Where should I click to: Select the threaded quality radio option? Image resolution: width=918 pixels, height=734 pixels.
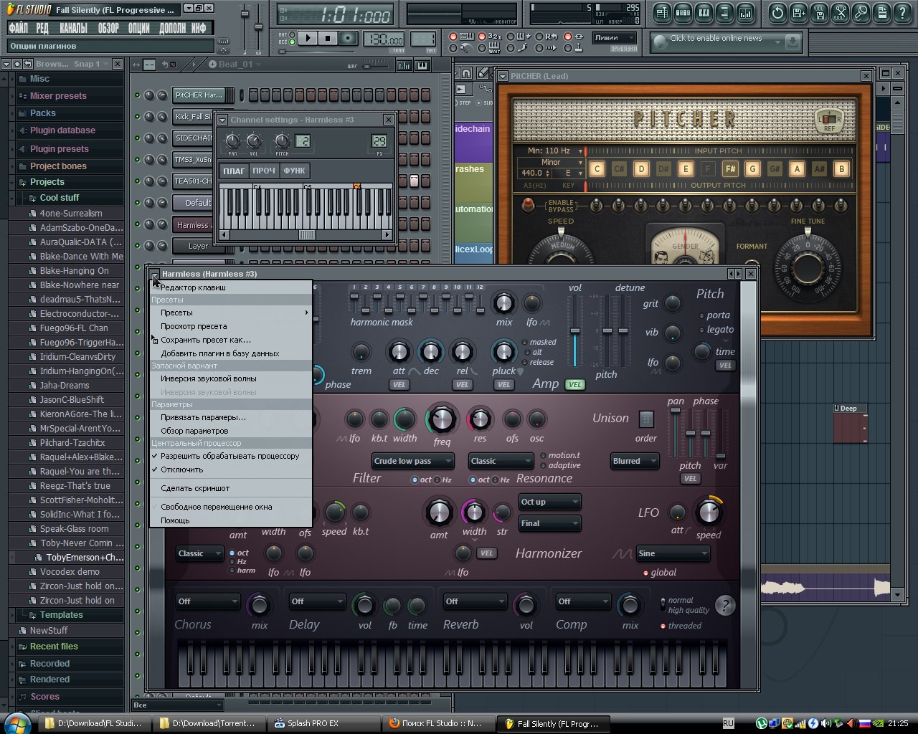pyautogui.click(x=664, y=626)
